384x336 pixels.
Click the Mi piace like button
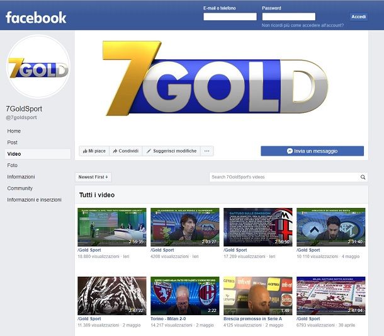(94, 151)
